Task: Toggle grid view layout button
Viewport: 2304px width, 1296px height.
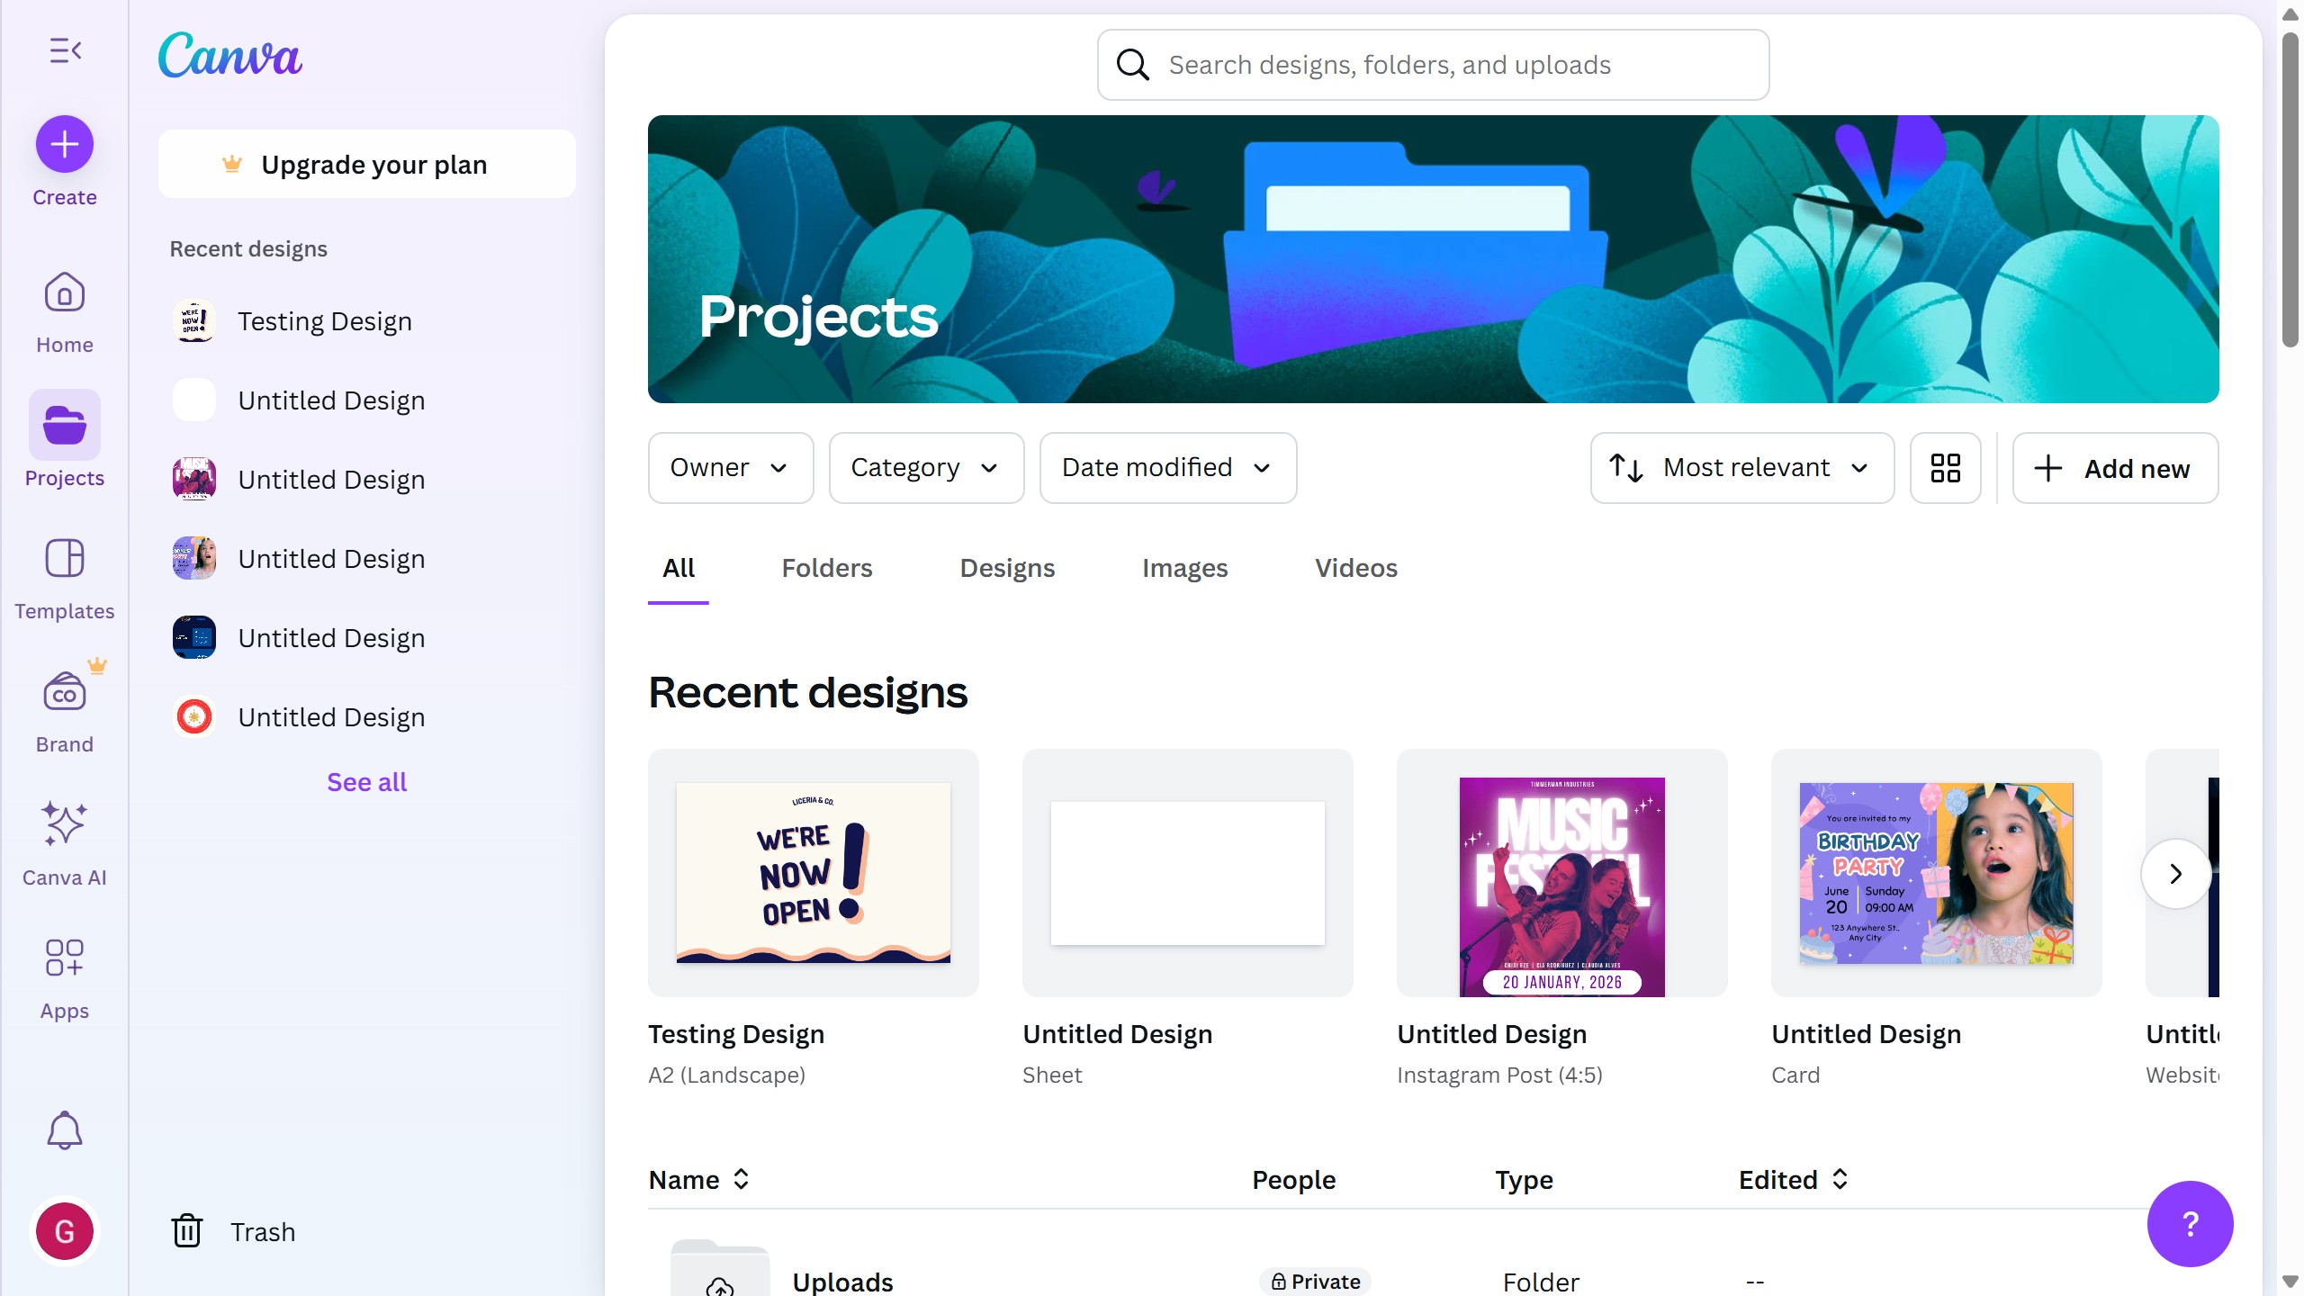Action: click(x=1945, y=468)
